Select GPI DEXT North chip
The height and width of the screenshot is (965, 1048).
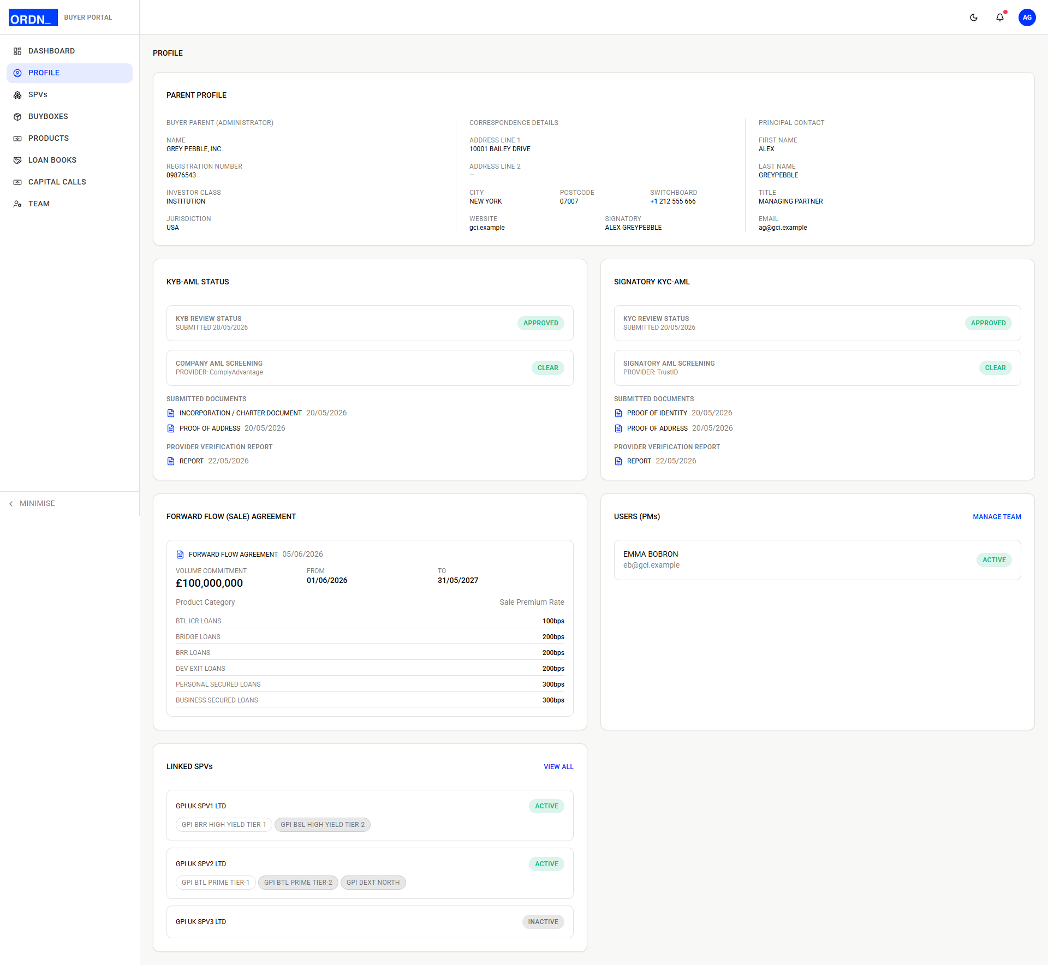pos(373,883)
